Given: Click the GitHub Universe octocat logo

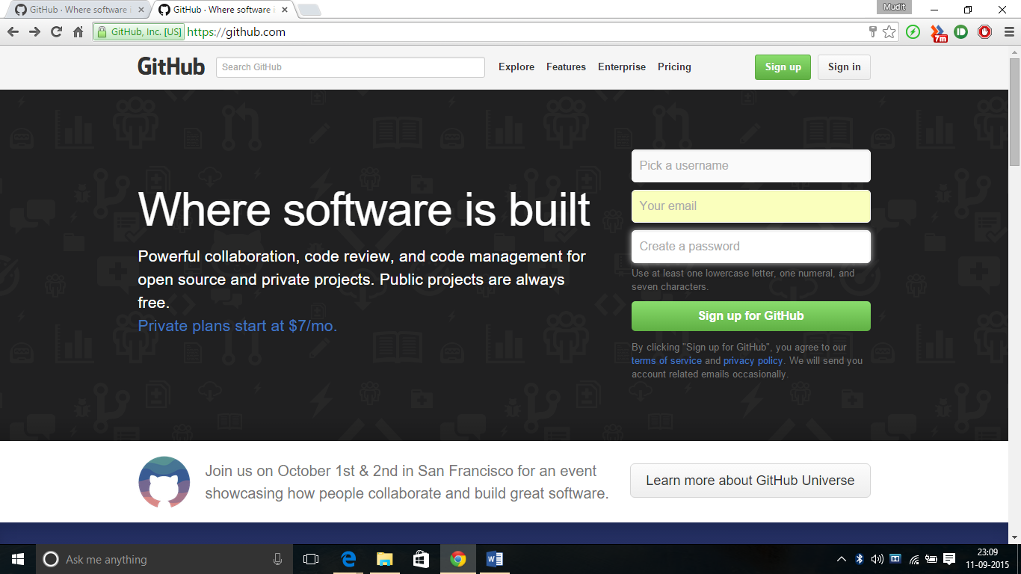Looking at the screenshot, I should tap(164, 482).
